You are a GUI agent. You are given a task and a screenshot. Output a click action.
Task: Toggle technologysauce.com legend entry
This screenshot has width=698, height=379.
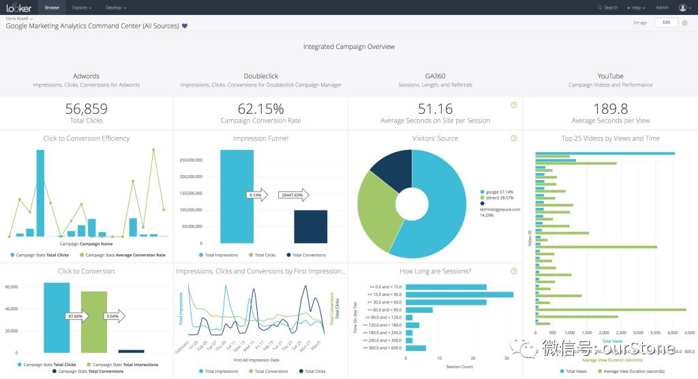pos(500,209)
